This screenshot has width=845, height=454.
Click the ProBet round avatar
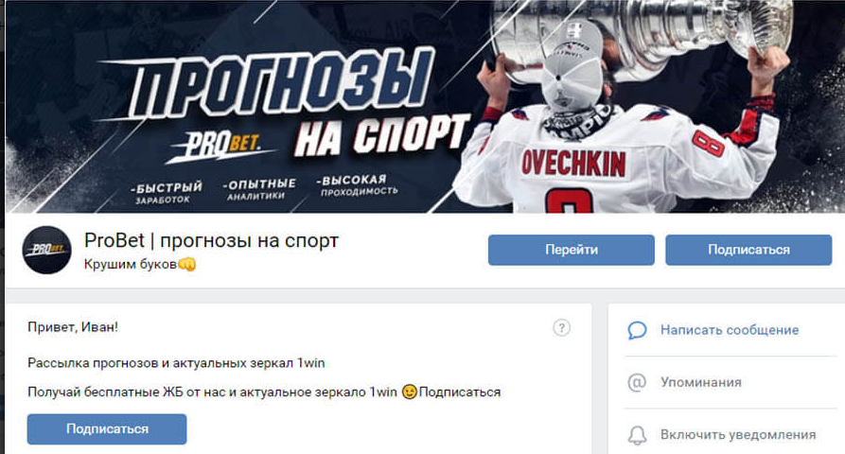47,250
